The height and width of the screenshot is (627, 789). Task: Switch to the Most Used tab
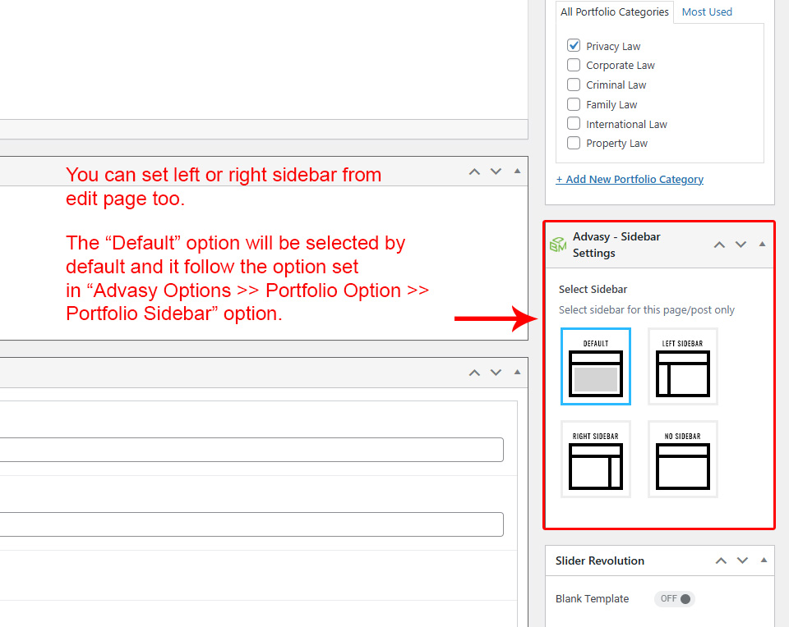(x=707, y=11)
